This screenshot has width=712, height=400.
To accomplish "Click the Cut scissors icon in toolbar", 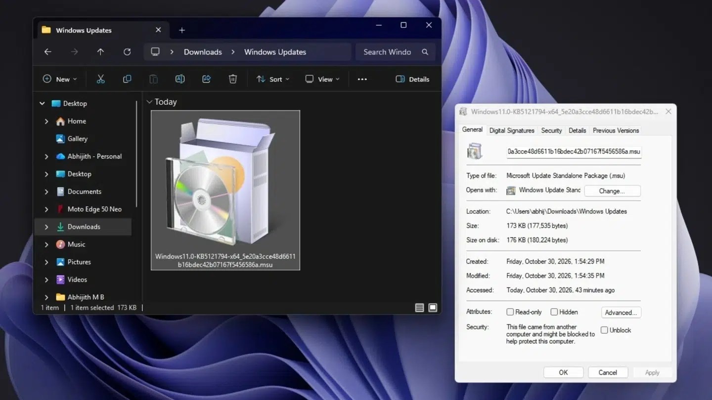I will 101,79.
